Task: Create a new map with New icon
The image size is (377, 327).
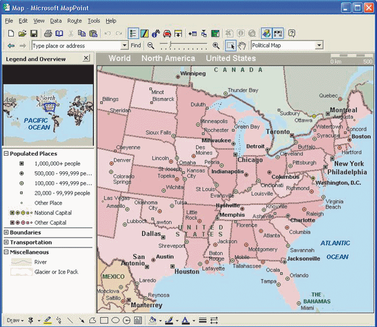Action: (x=11, y=34)
